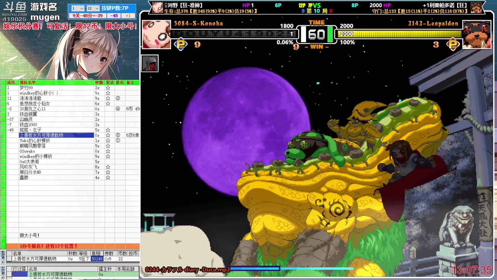Viewport: 497px width, 280px height.
Task: Click the 限大小号! notice cell
Action: [56, 236]
